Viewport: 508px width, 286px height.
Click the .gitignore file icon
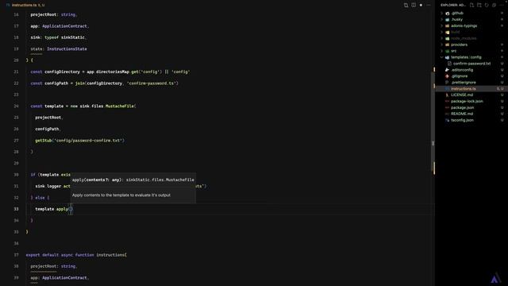coord(448,76)
